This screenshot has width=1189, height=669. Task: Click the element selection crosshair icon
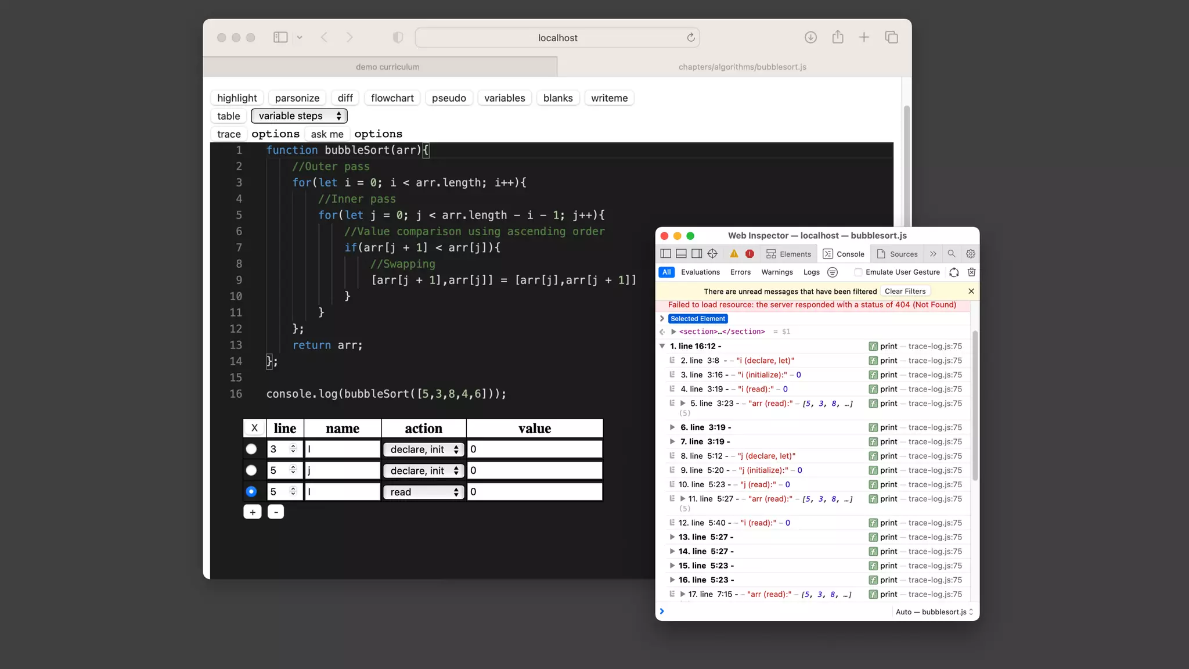click(712, 254)
